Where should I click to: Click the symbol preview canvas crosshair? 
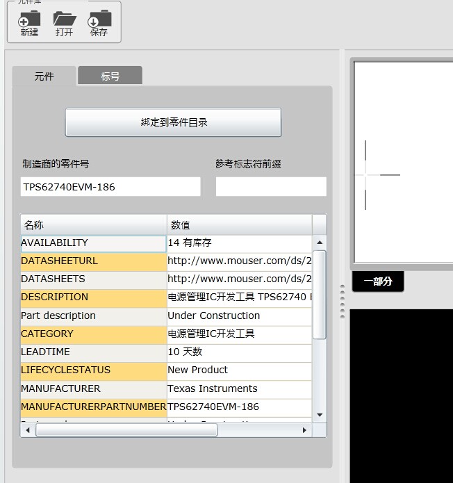click(365, 175)
